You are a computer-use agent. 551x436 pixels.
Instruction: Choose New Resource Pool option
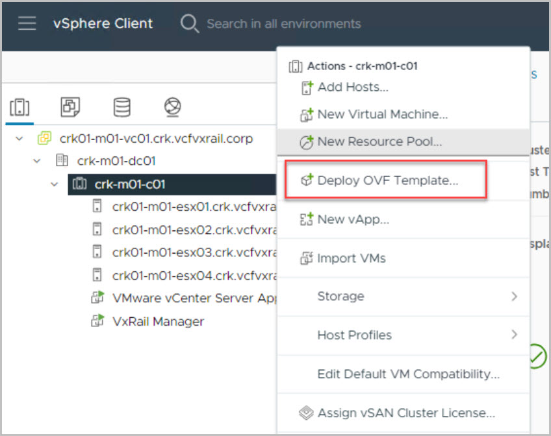pos(379,141)
